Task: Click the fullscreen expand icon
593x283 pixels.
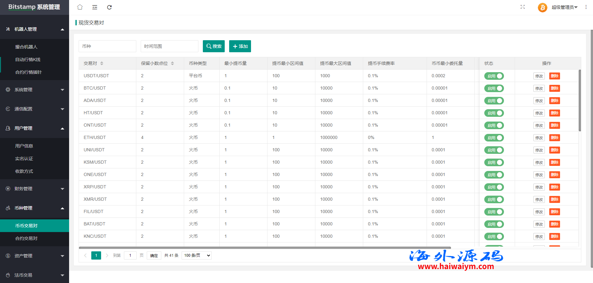Action: click(523, 7)
